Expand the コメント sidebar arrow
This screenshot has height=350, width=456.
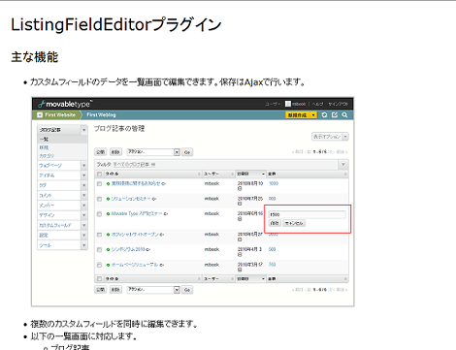[83, 196]
